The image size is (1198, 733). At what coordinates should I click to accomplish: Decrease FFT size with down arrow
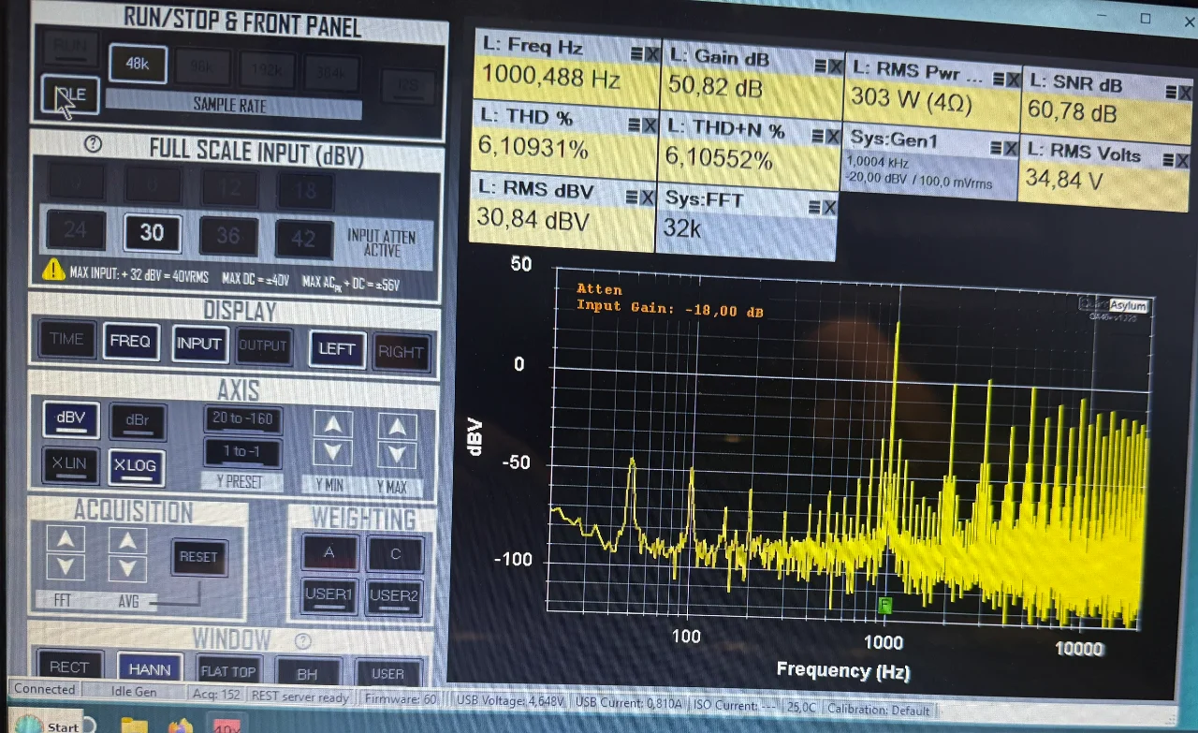tap(65, 567)
